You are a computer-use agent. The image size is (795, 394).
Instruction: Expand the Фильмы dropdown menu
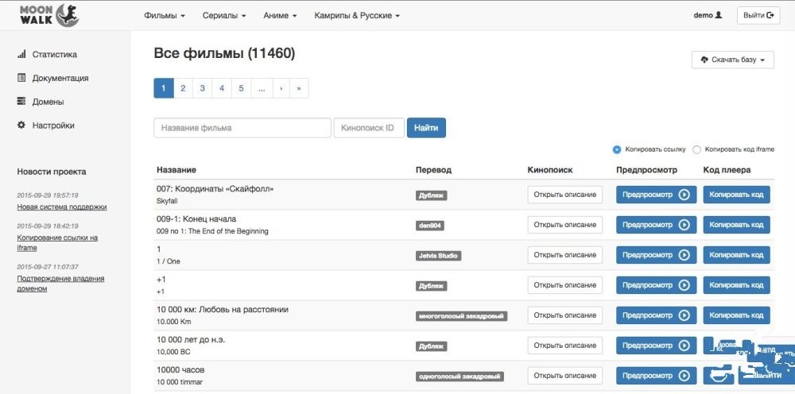tap(165, 15)
